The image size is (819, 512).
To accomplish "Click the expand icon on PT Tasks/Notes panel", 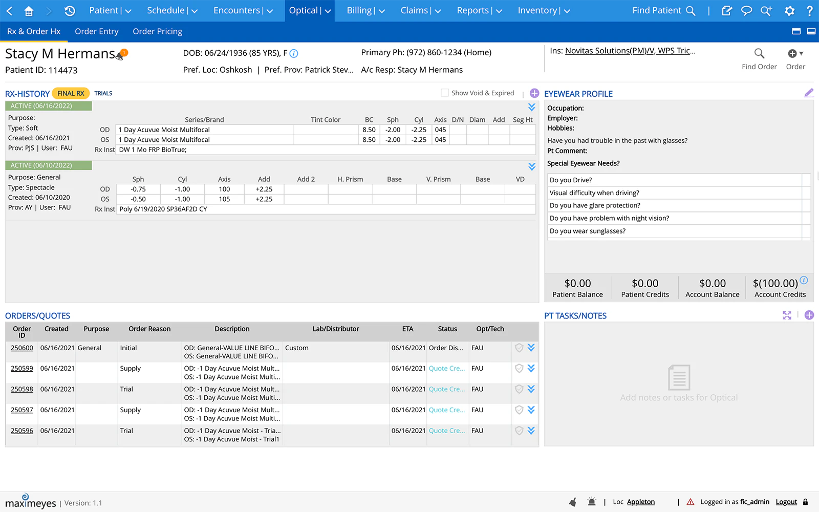I will (787, 315).
